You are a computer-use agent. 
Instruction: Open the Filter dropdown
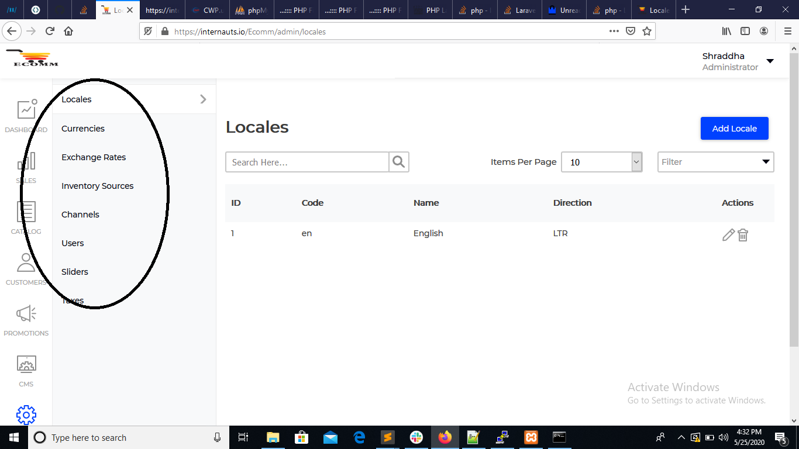(x=716, y=162)
